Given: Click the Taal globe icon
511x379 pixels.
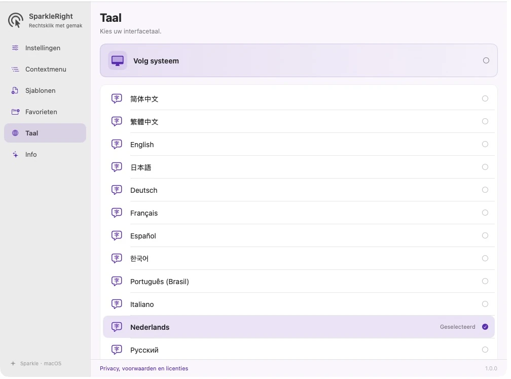Looking at the screenshot, I should [15, 133].
